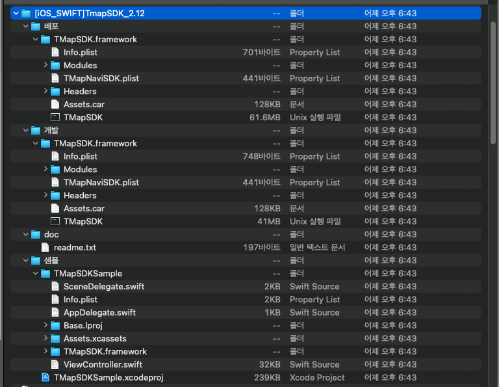Screen dimensions: 499x387
Task: Collapse the 샘플 folder disclosure arrow
Action: click(x=26, y=261)
